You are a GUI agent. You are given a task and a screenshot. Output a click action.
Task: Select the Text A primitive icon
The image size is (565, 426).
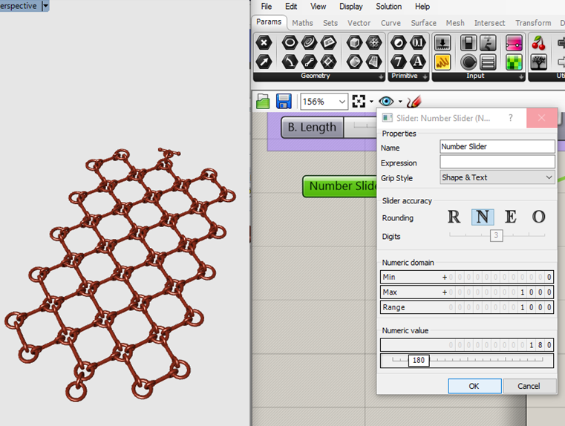pyautogui.click(x=417, y=62)
